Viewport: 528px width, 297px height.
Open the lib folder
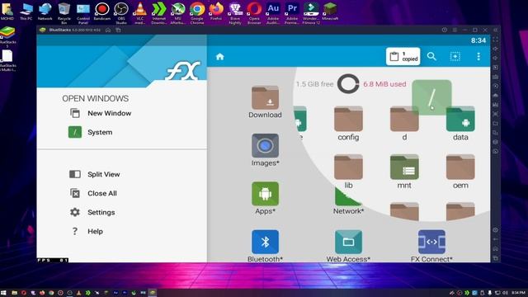[x=348, y=172]
